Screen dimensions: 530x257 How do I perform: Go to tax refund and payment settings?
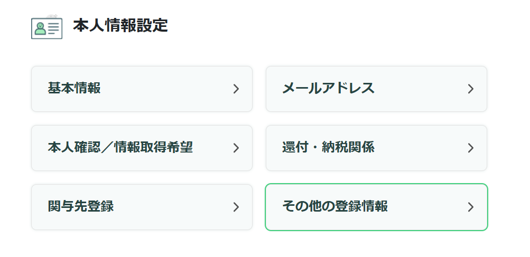376,148
